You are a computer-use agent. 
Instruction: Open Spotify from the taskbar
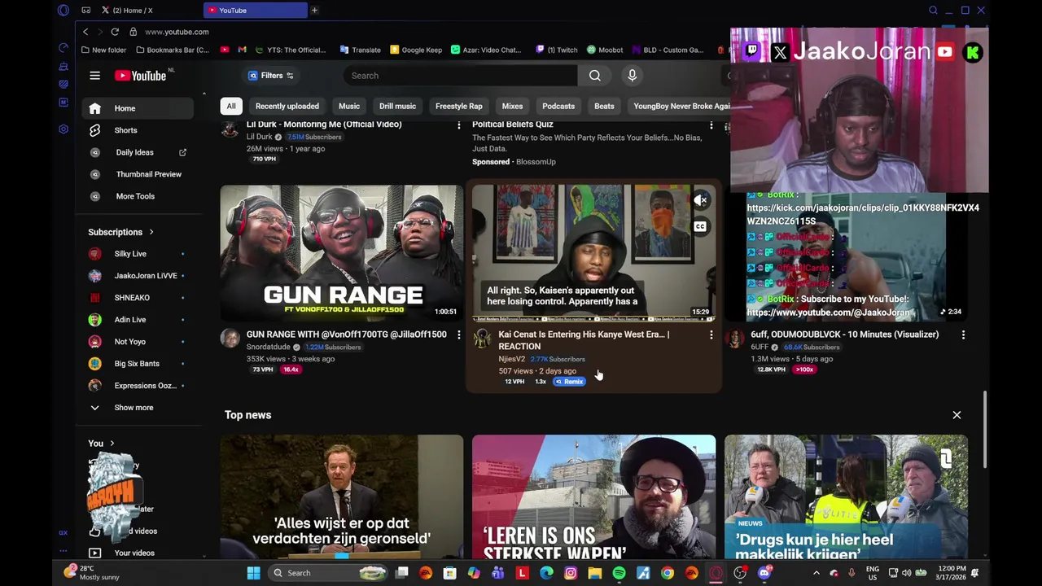(x=619, y=573)
